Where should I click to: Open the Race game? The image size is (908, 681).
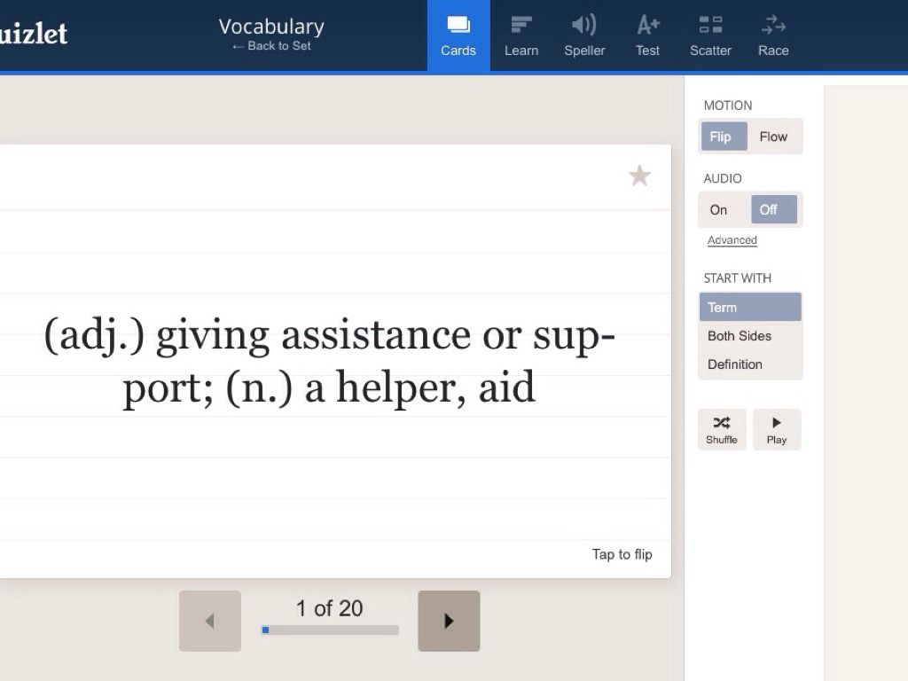coord(773,35)
